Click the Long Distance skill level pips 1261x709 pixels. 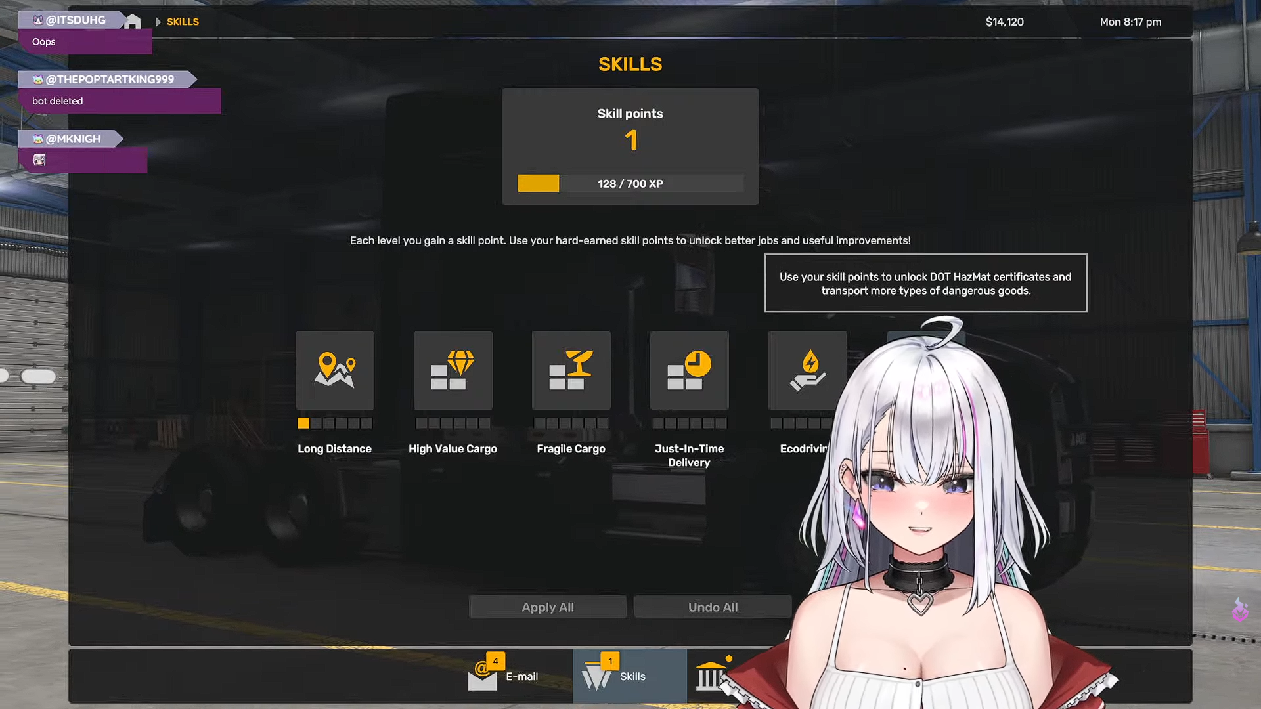335,423
